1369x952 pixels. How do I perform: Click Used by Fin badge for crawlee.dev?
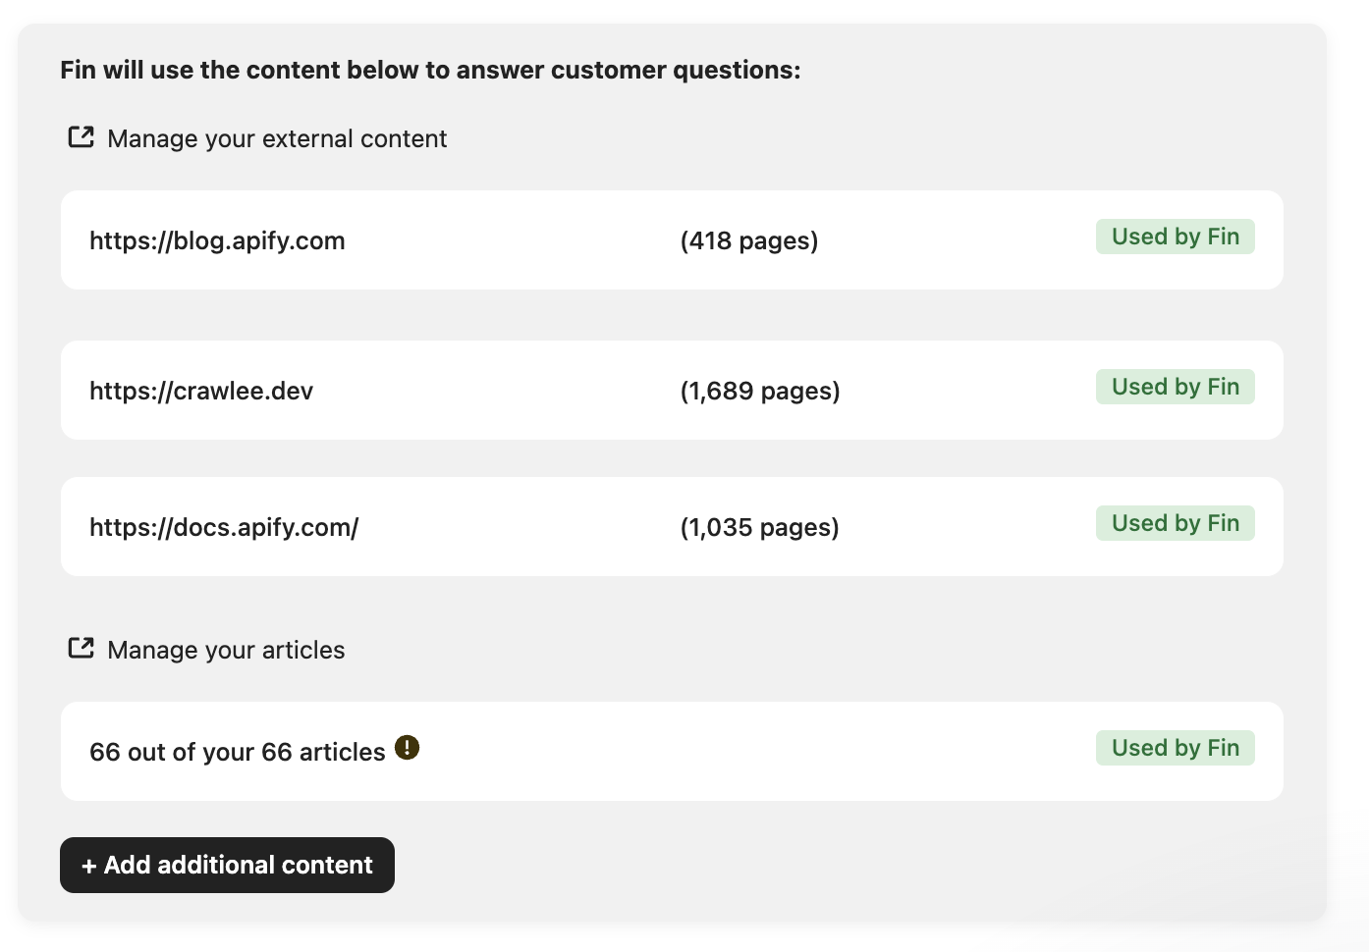click(x=1175, y=387)
